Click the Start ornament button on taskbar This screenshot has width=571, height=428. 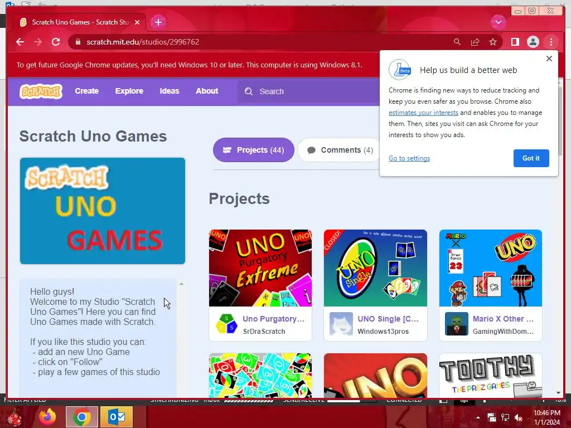(x=14, y=417)
